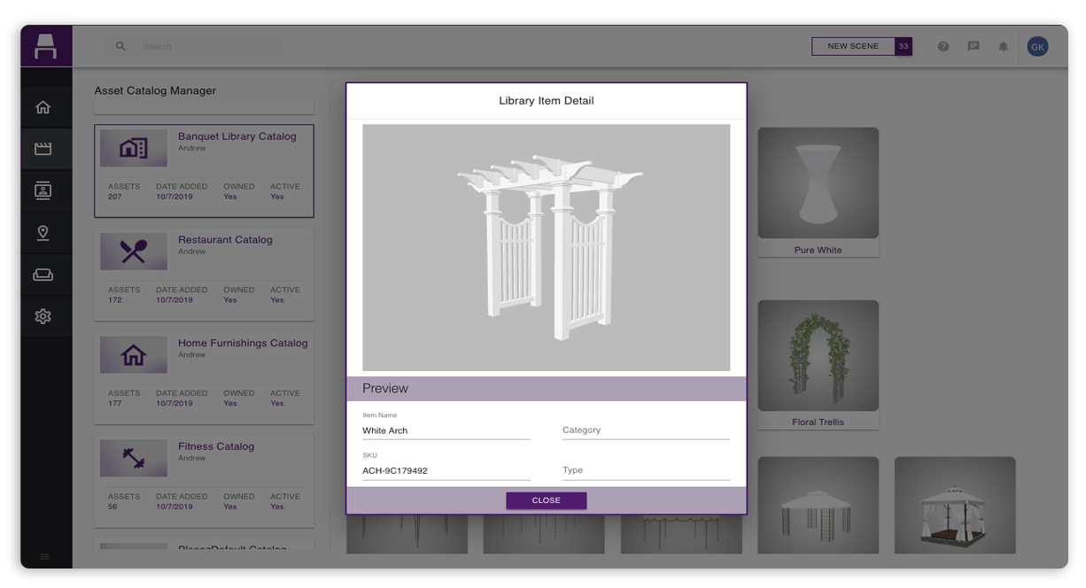Click assets count 177

tap(115, 404)
